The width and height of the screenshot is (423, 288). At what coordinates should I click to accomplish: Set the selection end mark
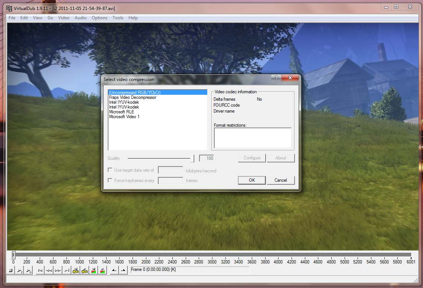pos(123,270)
